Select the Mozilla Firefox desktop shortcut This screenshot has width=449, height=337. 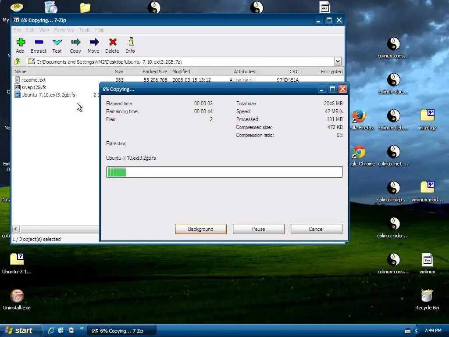(x=362, y=120)
